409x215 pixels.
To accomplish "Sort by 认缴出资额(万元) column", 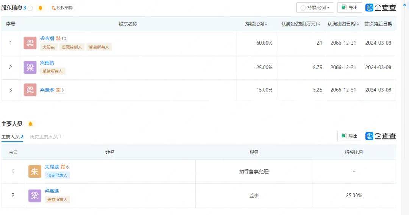I will coord(301,24).
